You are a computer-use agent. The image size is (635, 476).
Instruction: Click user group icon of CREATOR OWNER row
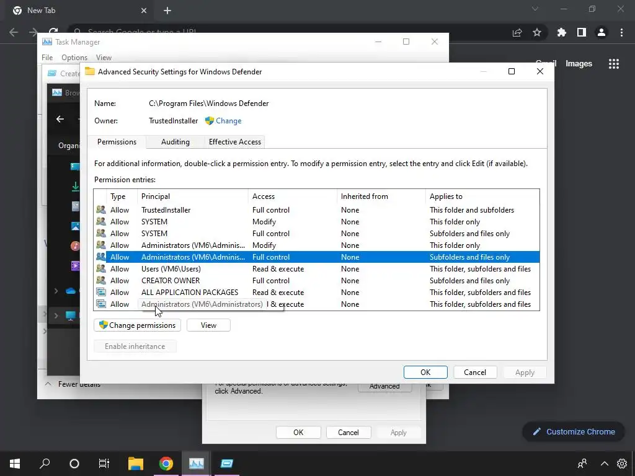coord(101,280)
